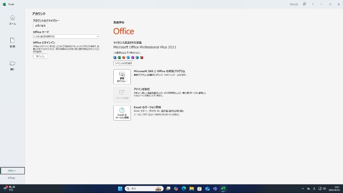Click the OneNote product icon
Screen dimensions: 343x193
(132, 57)
